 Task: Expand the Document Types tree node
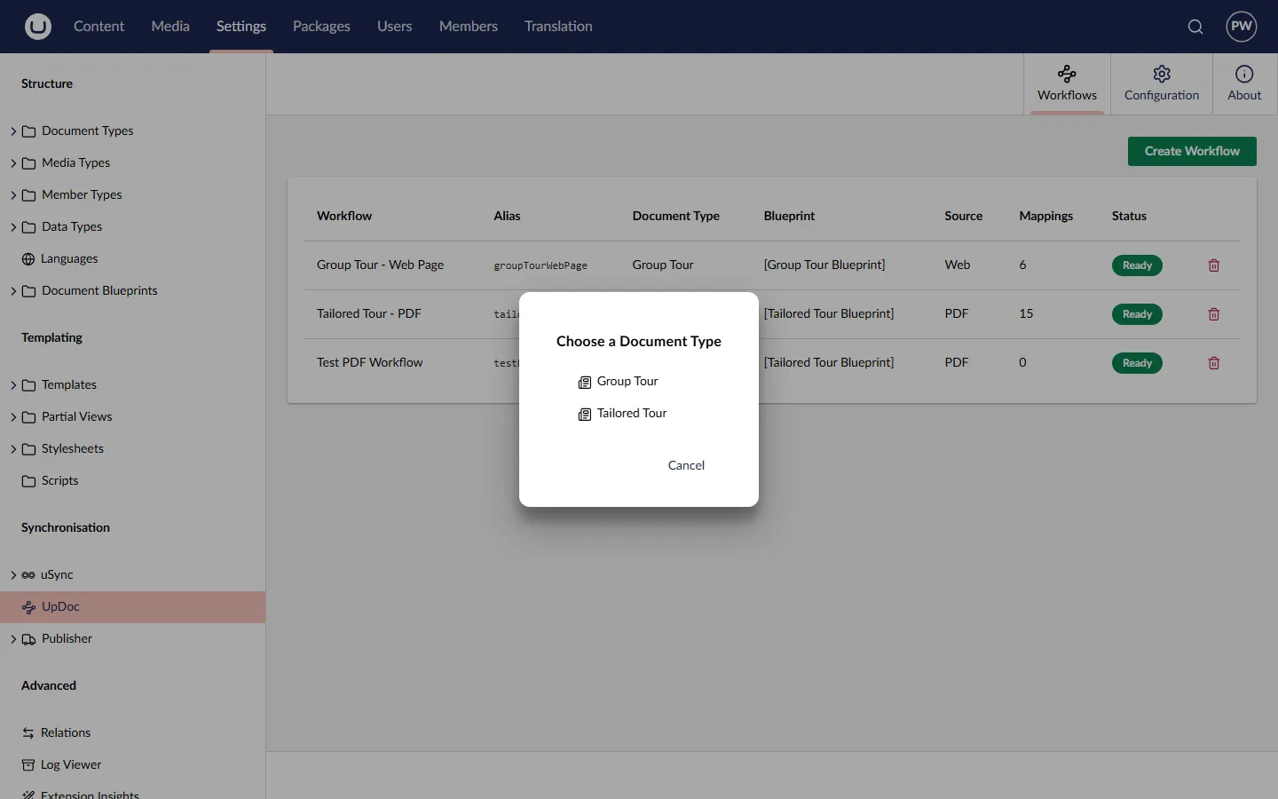click(13, 131)
